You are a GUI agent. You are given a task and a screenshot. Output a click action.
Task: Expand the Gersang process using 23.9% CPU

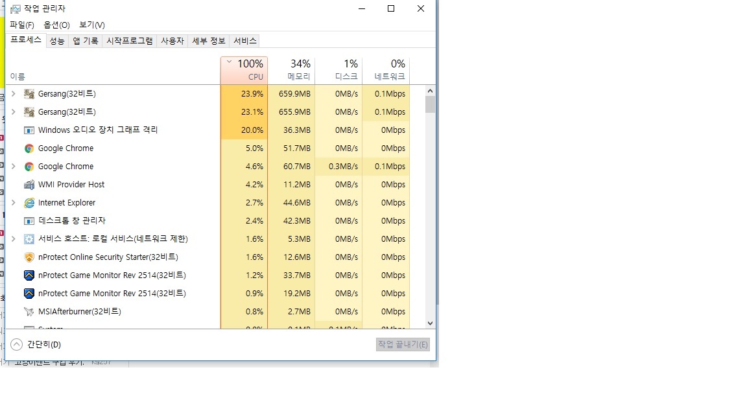pyautogui.click(x=14, y=94)
